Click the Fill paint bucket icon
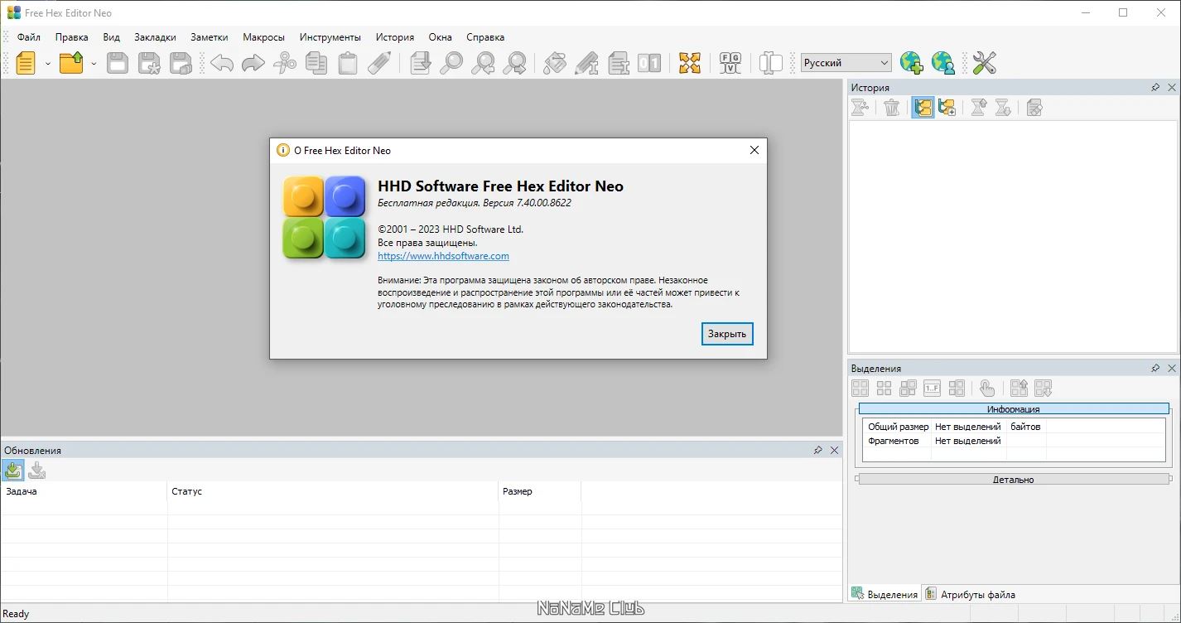1181x623 pixels. [x=555, y=63]
